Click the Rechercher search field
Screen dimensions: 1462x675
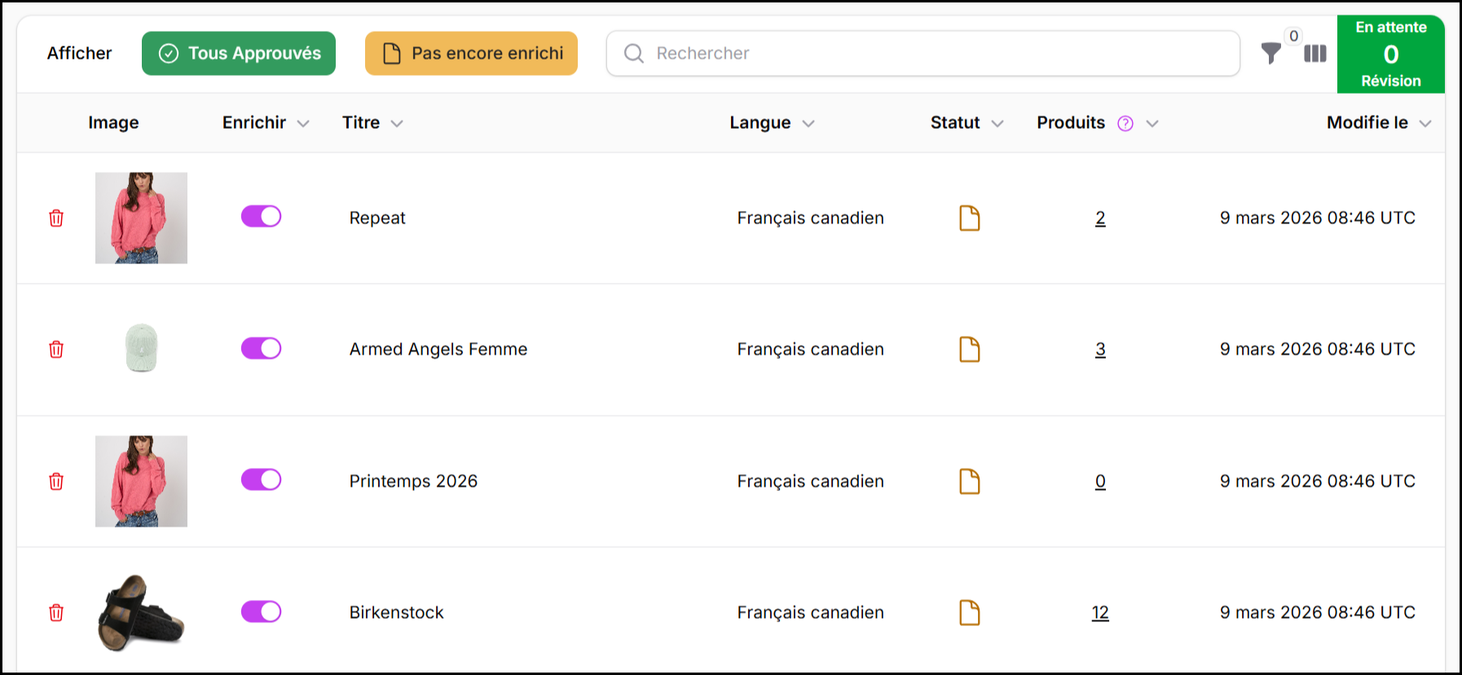[923, 54]
